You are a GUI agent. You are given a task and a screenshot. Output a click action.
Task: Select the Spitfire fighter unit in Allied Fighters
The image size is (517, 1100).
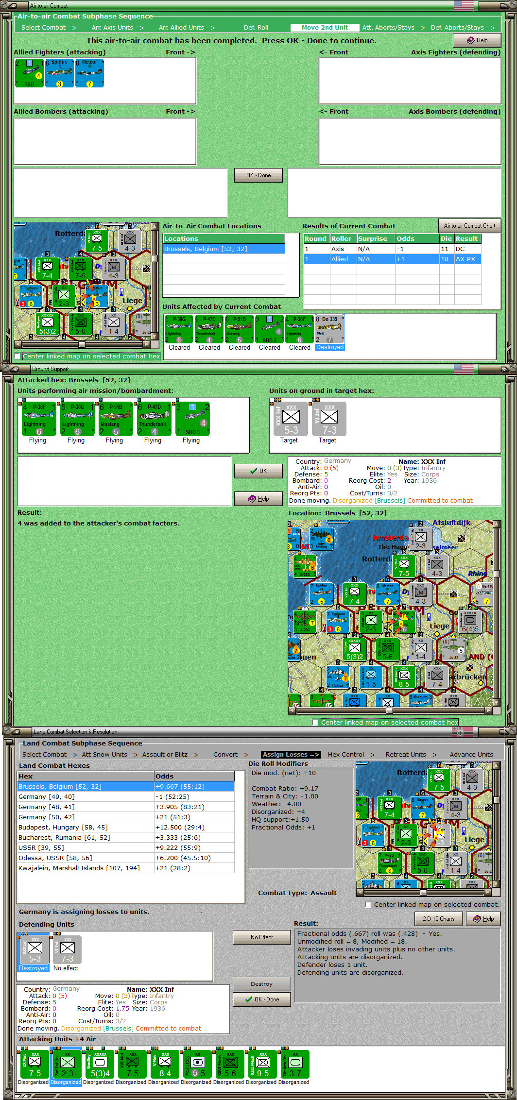click(59, 73)
